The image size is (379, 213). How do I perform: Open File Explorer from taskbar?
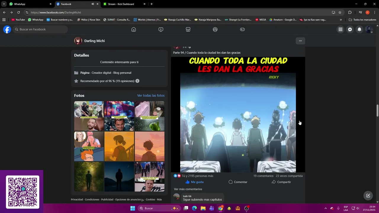pyautogui.click(x=203, y=208)
